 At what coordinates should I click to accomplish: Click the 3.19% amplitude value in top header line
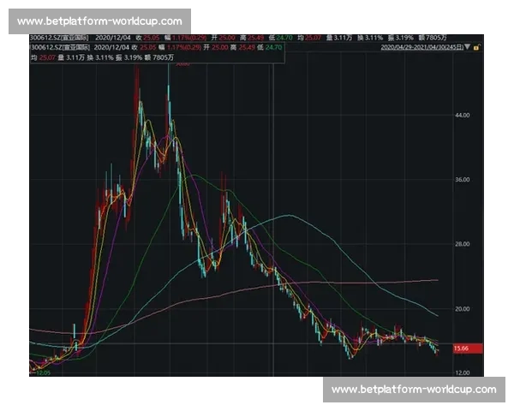[404, 38]
